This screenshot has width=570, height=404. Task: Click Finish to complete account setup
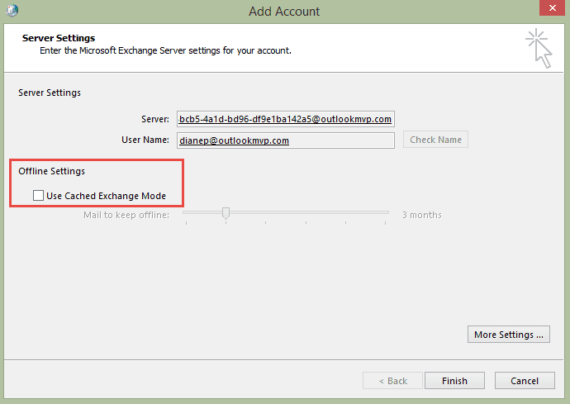[x=454, y=380]
